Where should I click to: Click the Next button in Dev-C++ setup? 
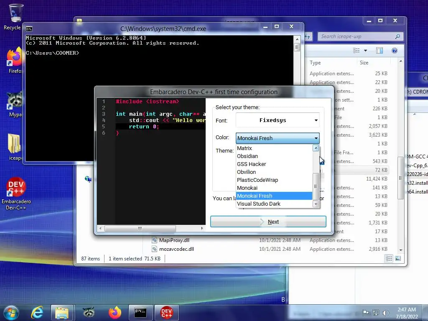coord(268,222)
